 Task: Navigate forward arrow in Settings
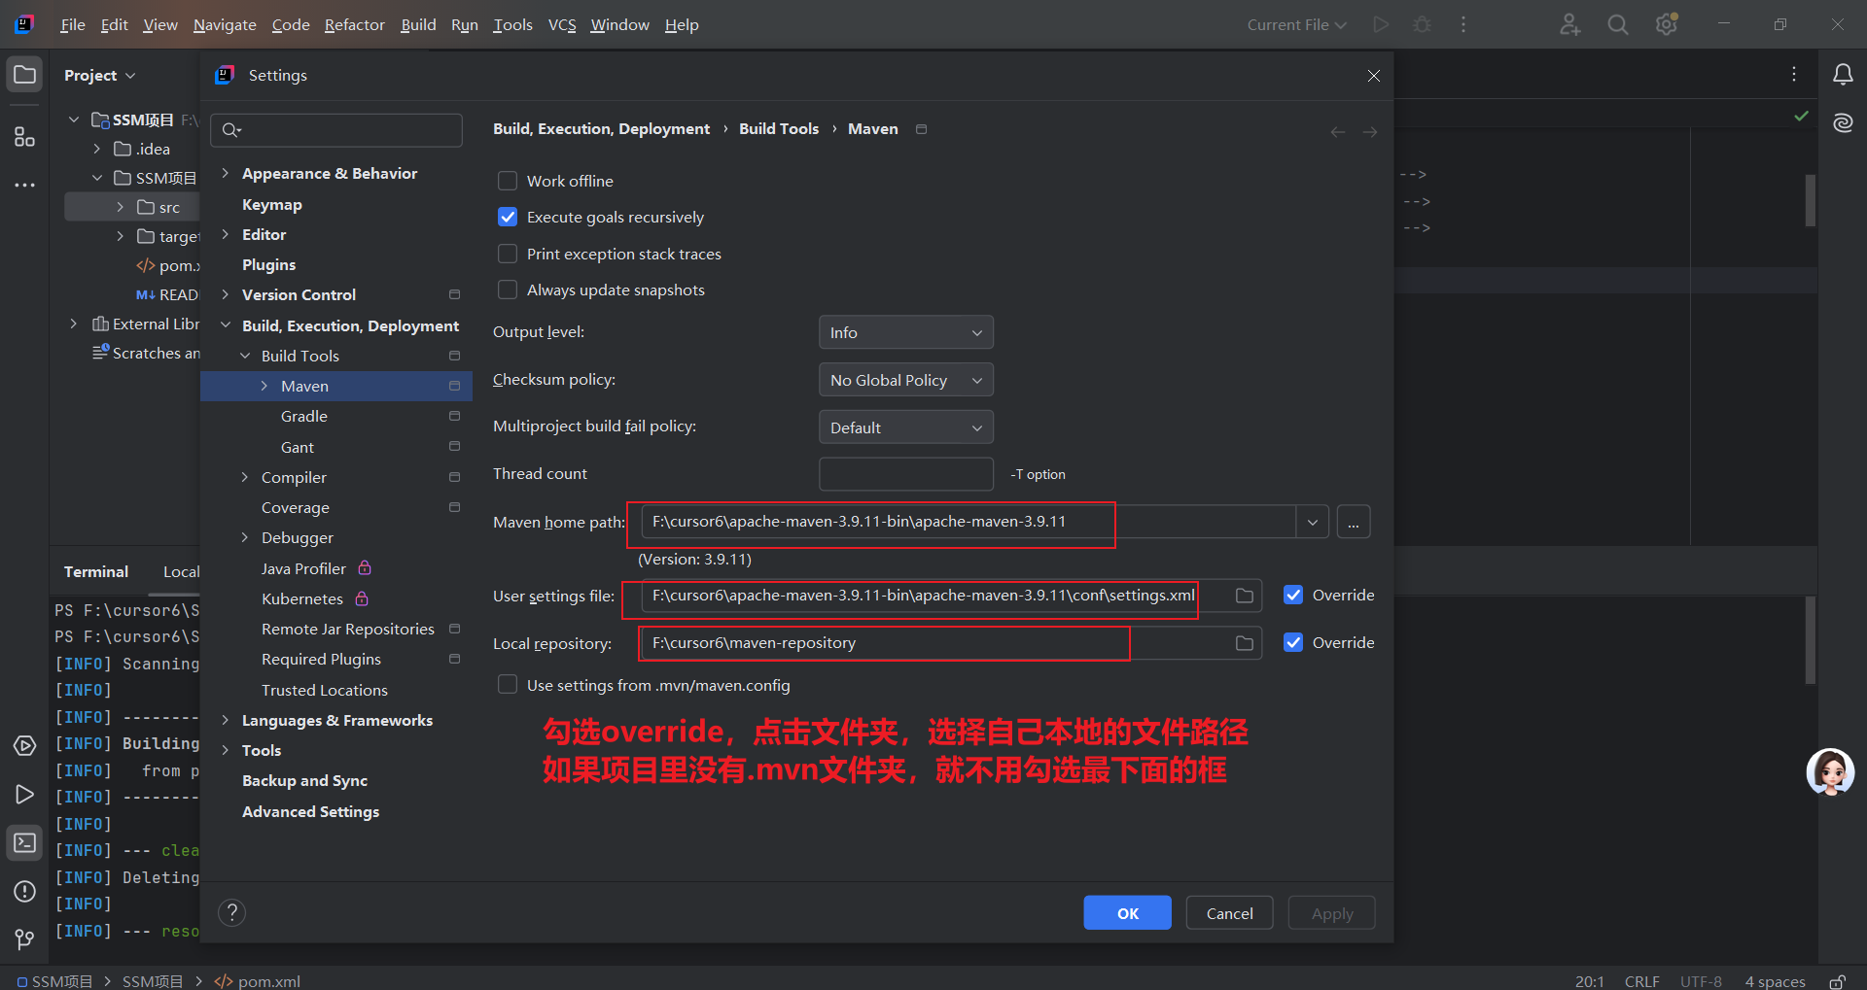[x=1370, y=131]
